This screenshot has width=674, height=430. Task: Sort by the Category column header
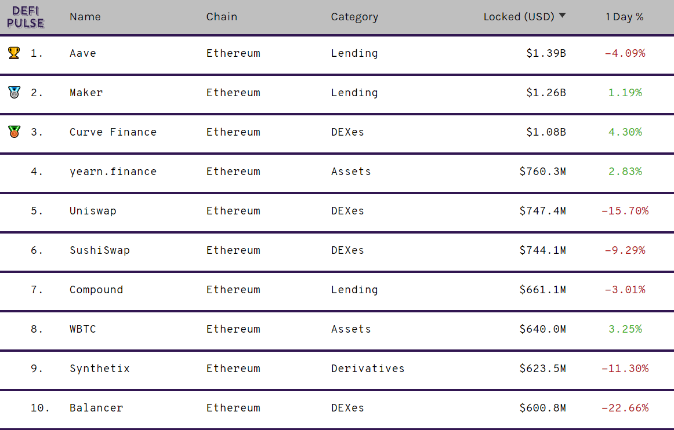coord(354,17)
